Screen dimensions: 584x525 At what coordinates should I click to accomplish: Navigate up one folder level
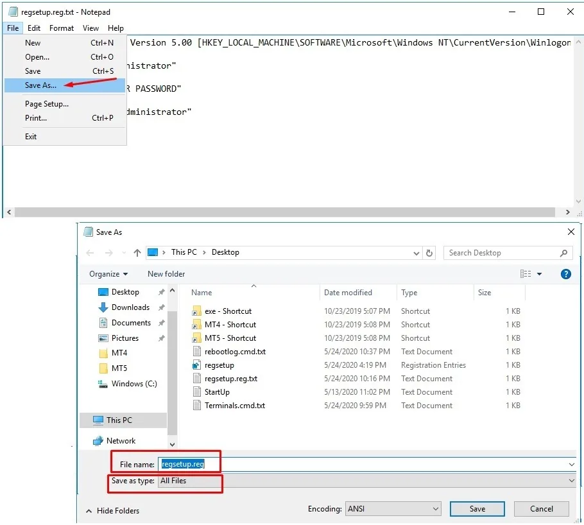pos(137,252)
